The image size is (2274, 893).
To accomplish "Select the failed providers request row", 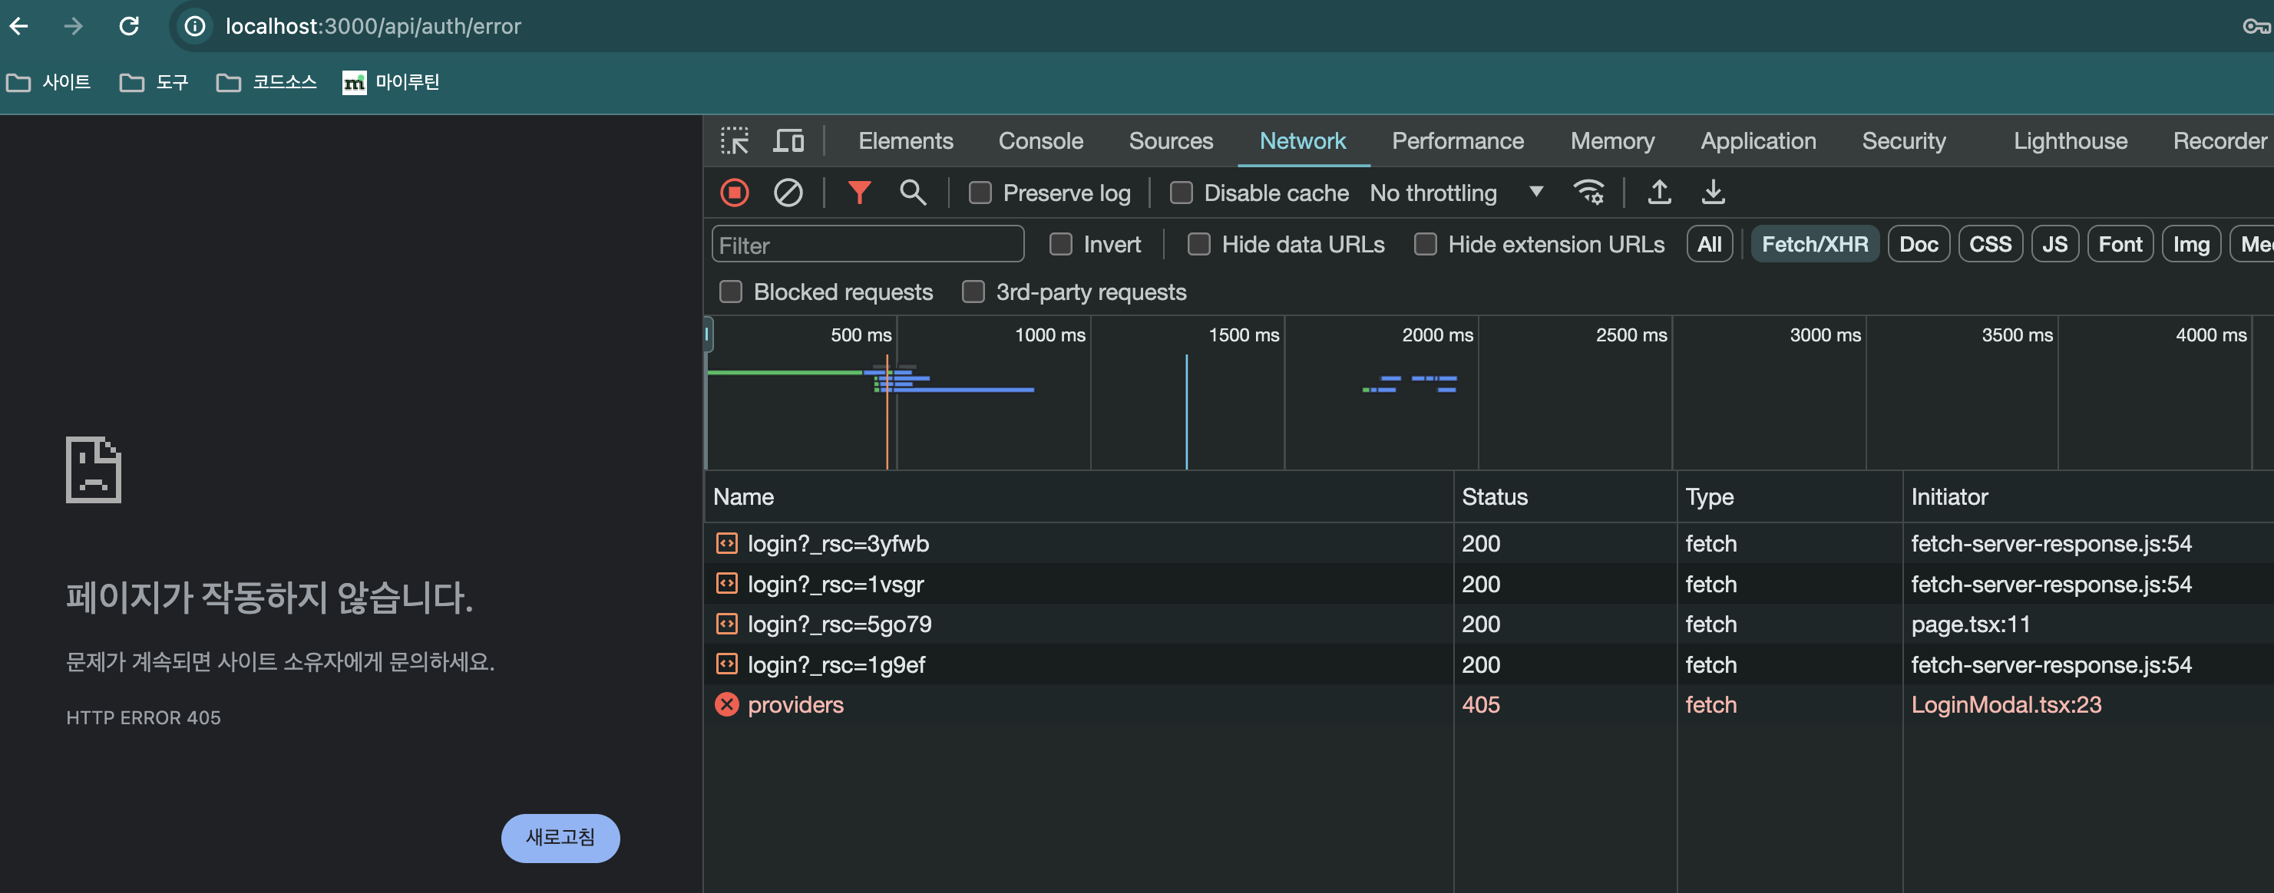I will (1489, 704).
